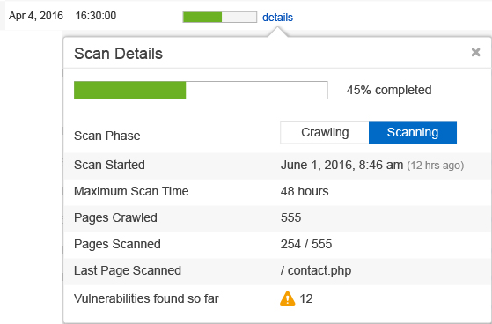This screenshot has width=492, height=324.
Task: Click the Scan Details title
Action: tap(118, 54)
